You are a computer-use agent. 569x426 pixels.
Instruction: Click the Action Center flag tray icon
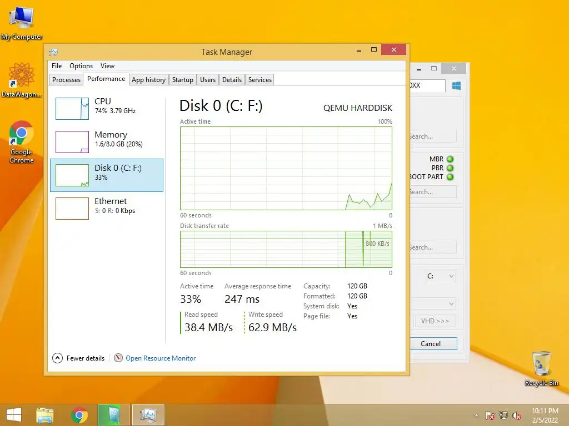pos(490,415)
